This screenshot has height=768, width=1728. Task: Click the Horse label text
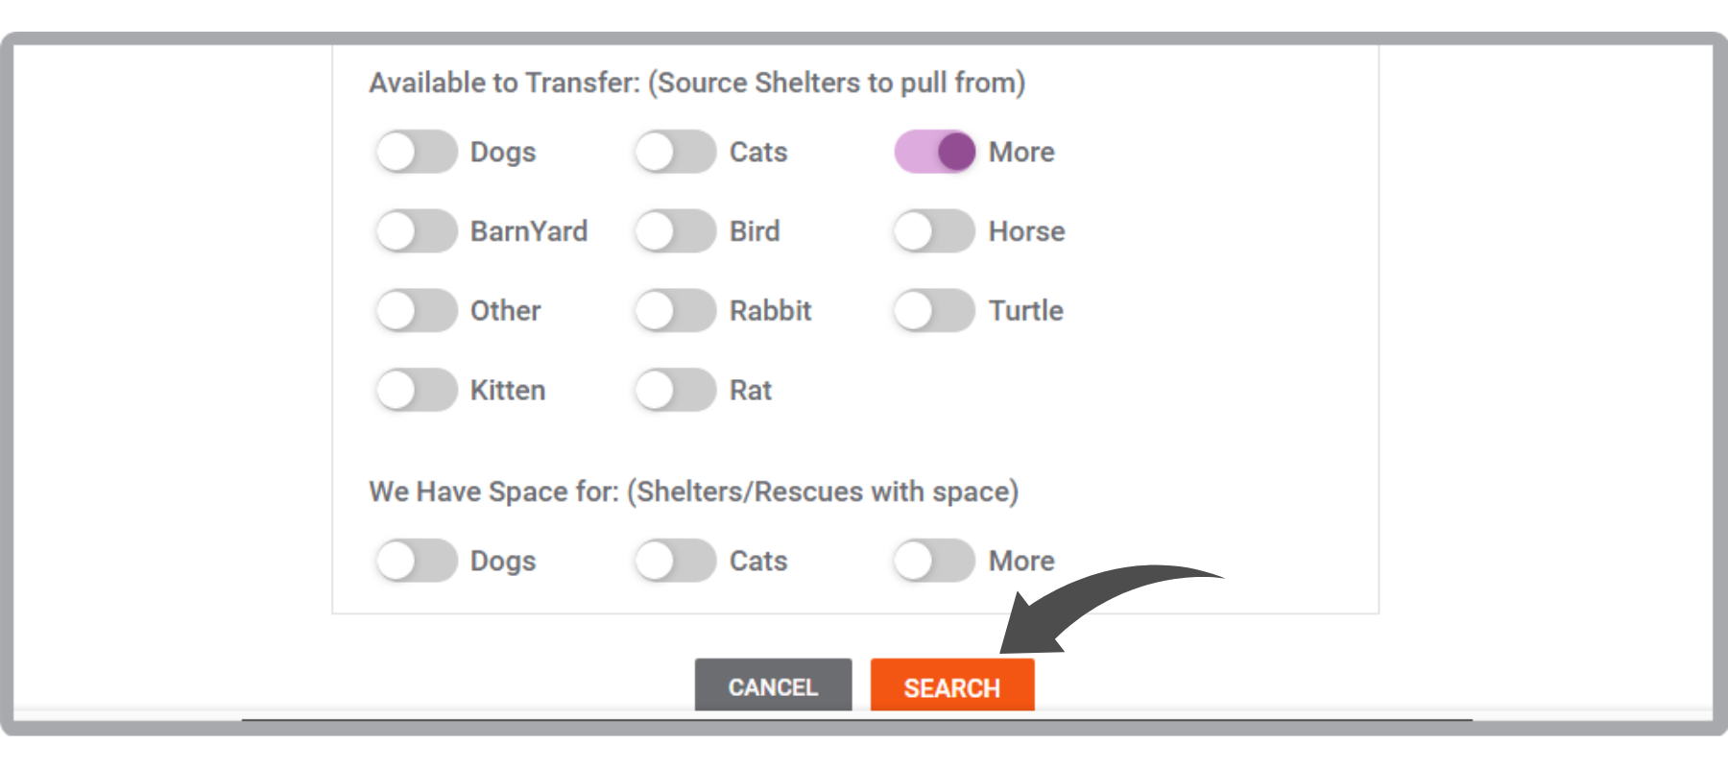(x=1027, y=231)
